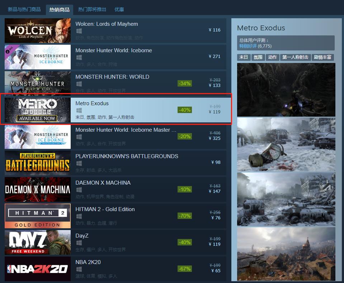
Task: Click the 特别好评 review summary link
Action: tap(248, 46)
